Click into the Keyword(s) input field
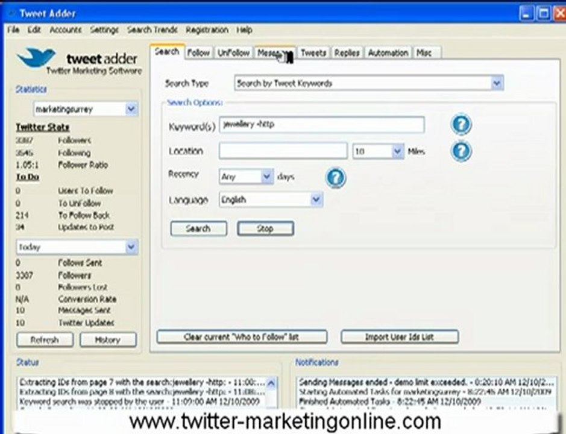Image resolution: width=566 pixels, height=434 pixels. pos(322,125)
